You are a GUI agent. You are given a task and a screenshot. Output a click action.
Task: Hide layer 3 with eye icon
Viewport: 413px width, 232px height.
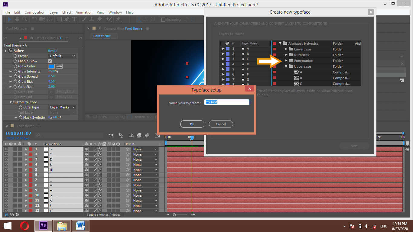(6, 159)
